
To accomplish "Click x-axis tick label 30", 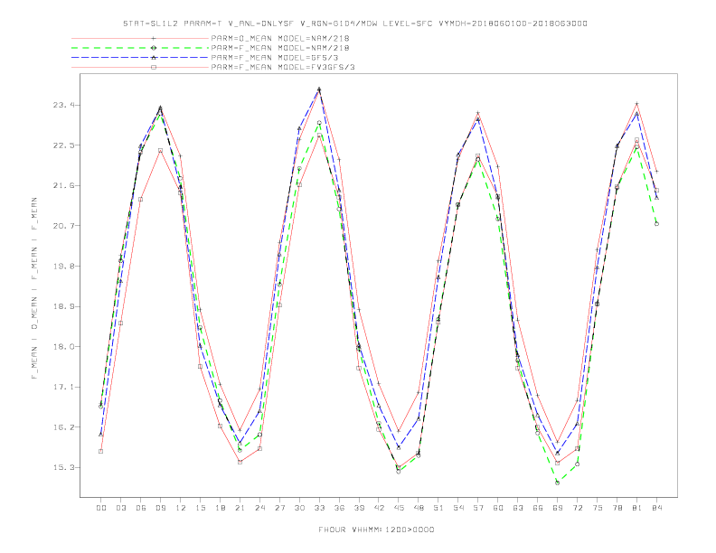I will (299, 508).
